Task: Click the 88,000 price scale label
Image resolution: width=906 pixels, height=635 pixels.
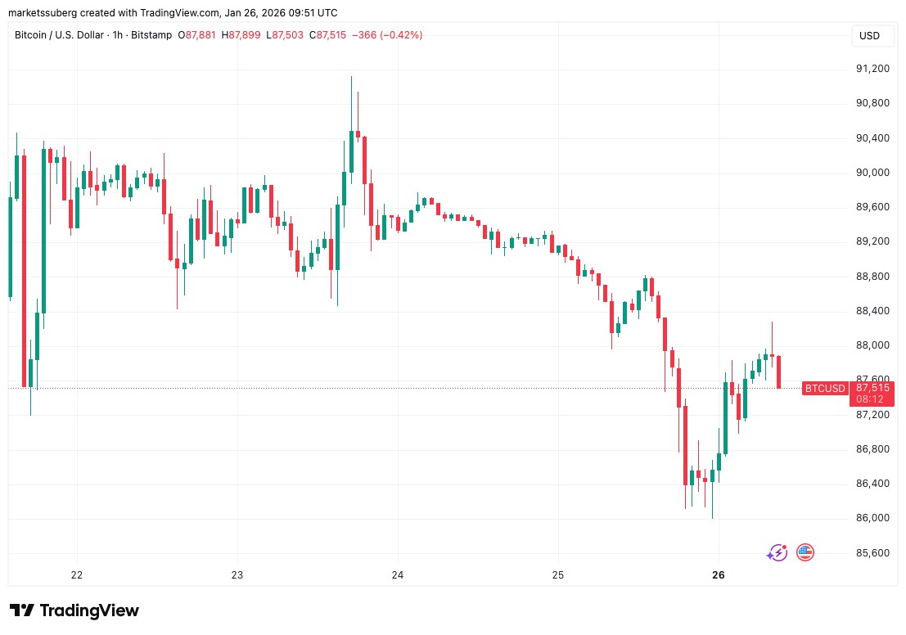Action: (872, 345)
